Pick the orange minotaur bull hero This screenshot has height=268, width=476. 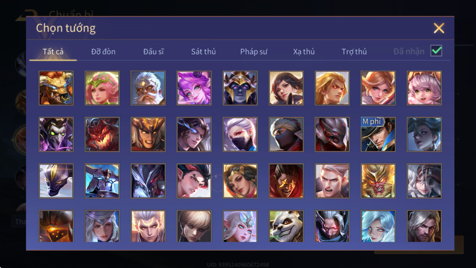coord(56,88)
